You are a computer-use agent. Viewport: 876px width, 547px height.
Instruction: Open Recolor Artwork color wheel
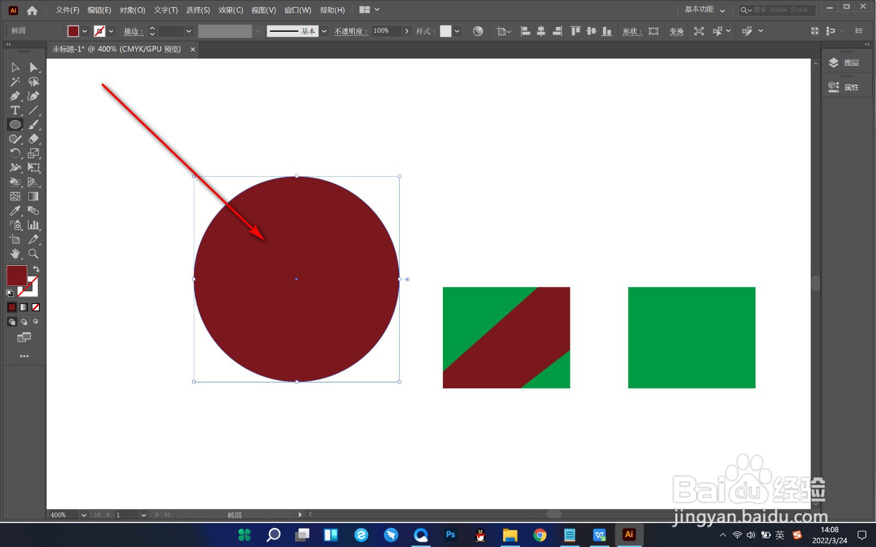(x=478, y=31)
